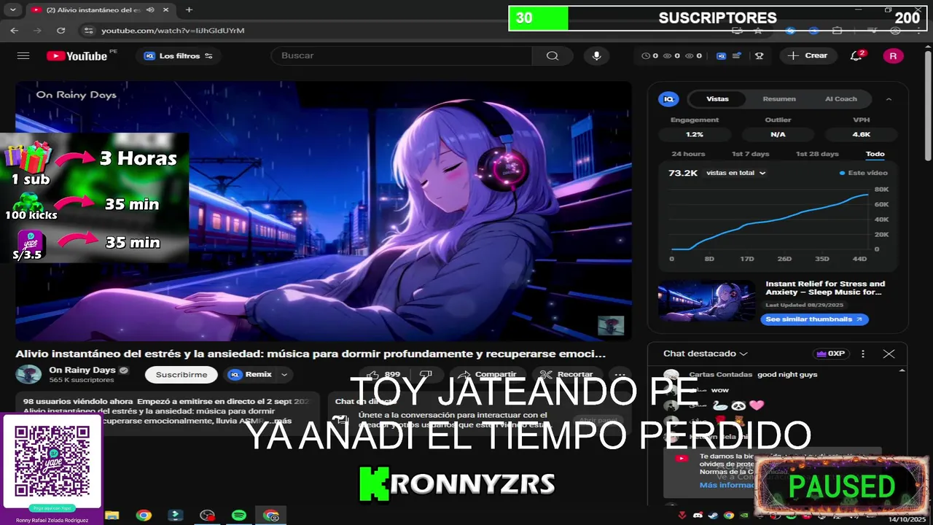Dislike the video with thumbs-down
Screen dimensions: 933x525
click(x=426, y=375)
